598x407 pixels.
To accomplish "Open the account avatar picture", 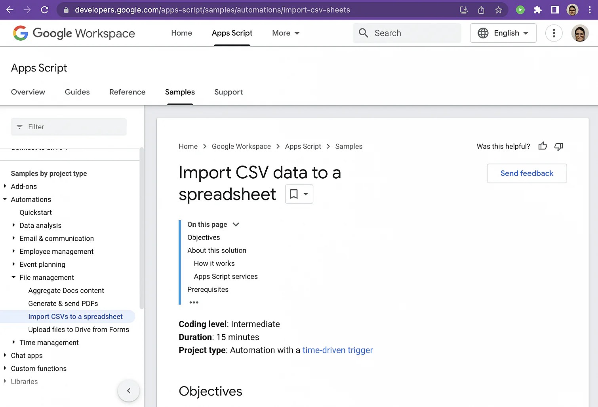I will [579, 33].
